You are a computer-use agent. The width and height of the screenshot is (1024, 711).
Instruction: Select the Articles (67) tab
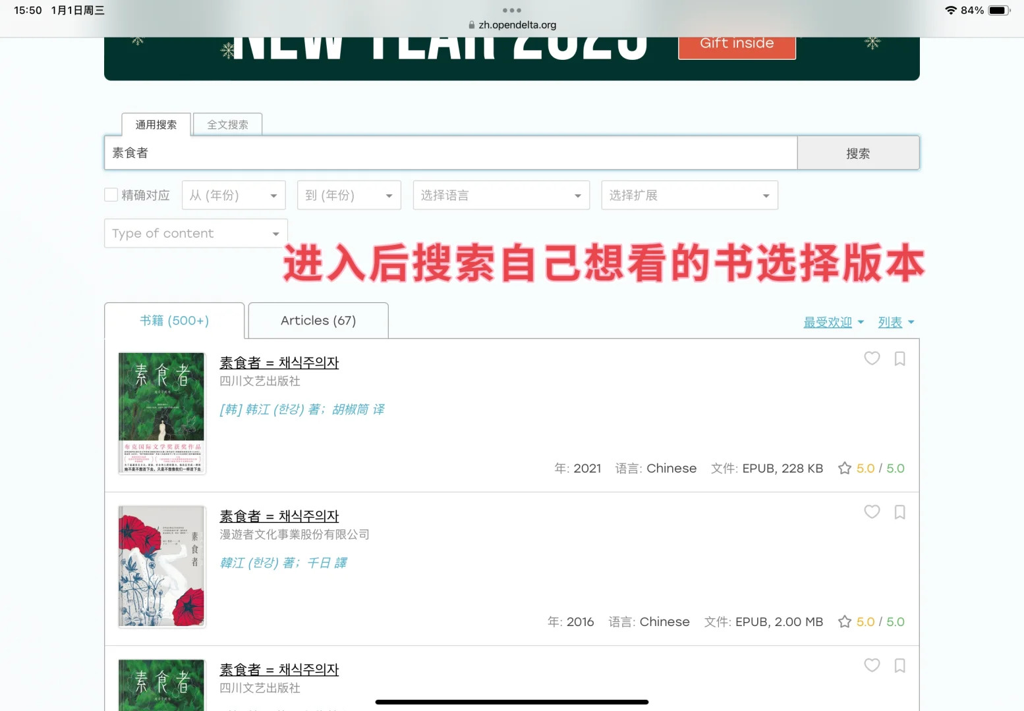[318, 321]
